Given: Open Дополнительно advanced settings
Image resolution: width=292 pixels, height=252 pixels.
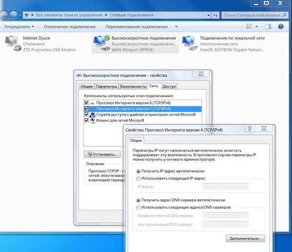Looking at the screenshot, I should [x=245, y=238].
